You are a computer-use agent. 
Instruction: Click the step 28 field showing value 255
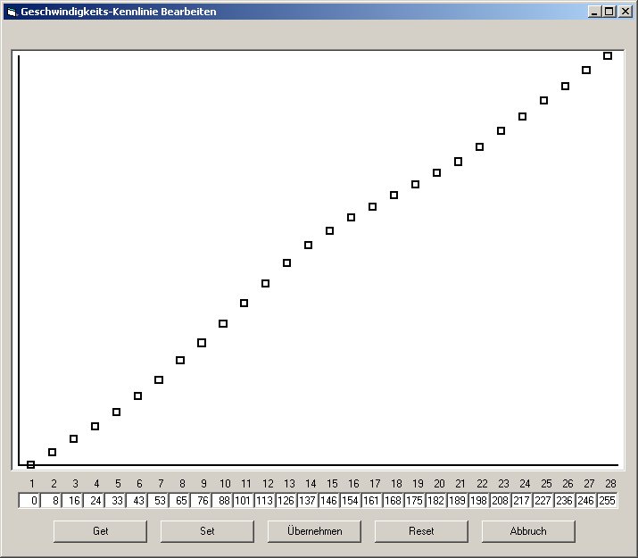click(x=607, y=501)
